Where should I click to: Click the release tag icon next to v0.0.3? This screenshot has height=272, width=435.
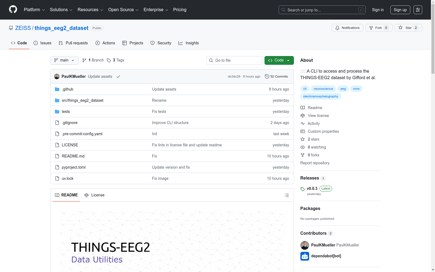[x=303, y=189]
